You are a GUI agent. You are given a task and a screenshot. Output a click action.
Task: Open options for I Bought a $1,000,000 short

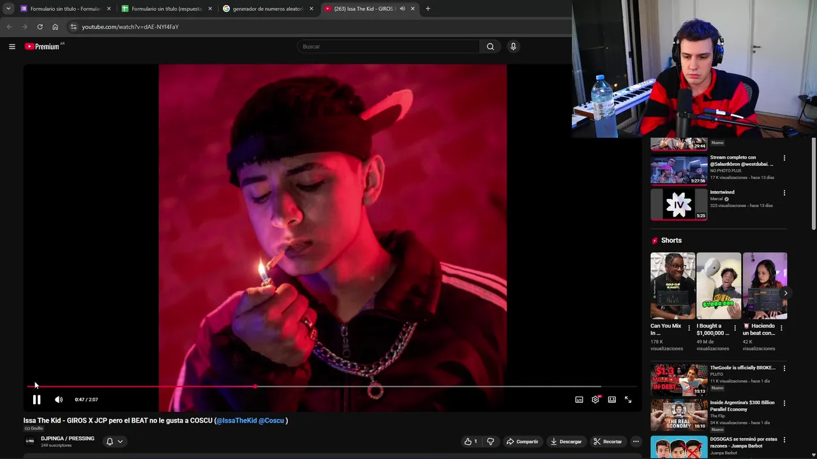click(735, 328)
